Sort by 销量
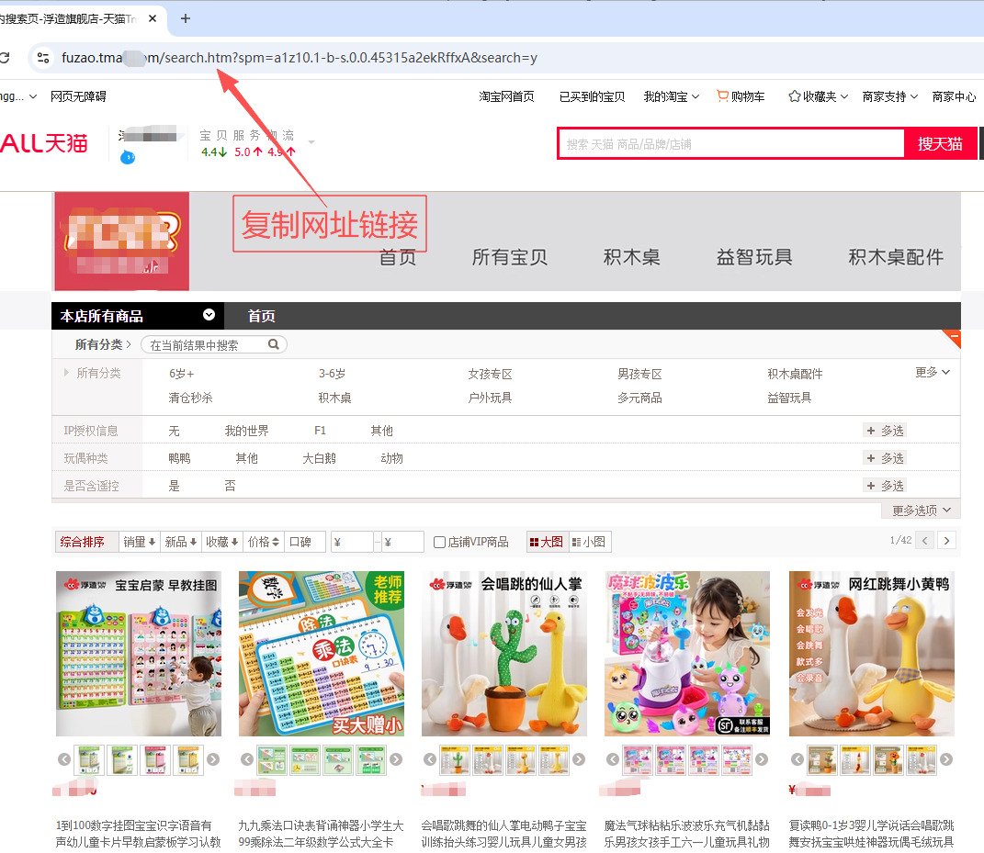This screenshot has height=853, width=984. pyautogui.click(x=140, y=542)
